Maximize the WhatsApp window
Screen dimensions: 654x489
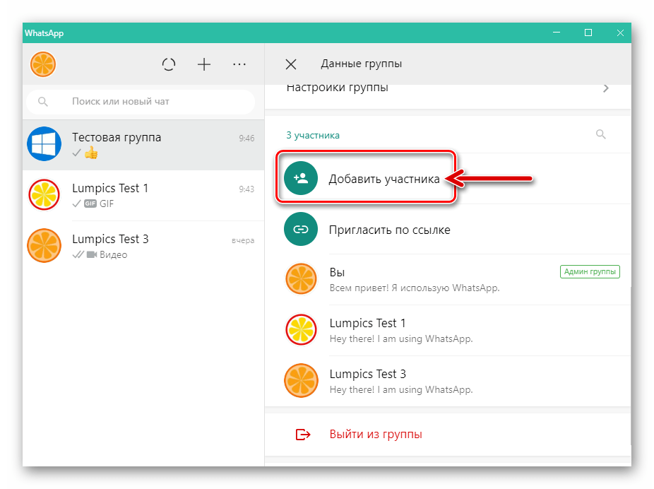tap(588, 33)
